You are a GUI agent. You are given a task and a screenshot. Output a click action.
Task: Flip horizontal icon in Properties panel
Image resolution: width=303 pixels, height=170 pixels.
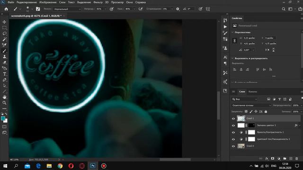[267, 50]
